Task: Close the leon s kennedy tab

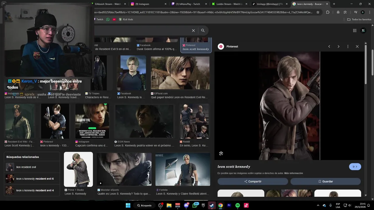Action: (327, 4)
